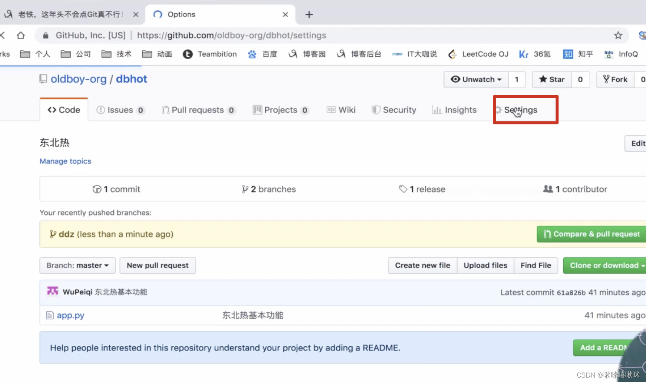Screen dimensions: 646x382
Task: Open the WuPeiqi author link
Action: coord(78,292)
